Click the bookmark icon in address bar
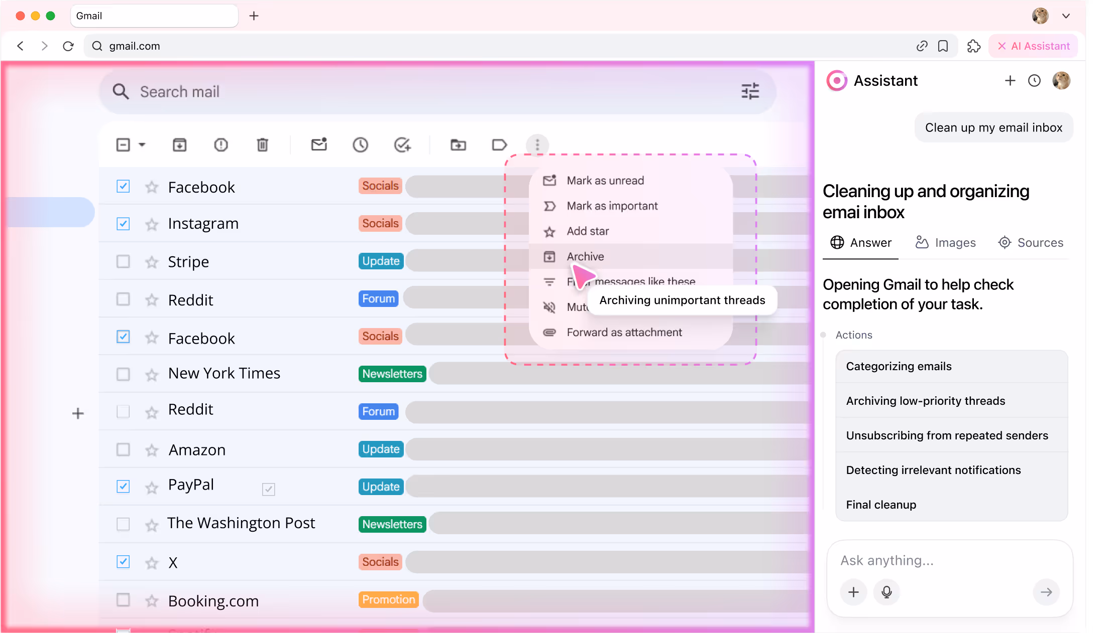Image resolution: width=1112 pixels, height=633 pixels. coord(943,46)
